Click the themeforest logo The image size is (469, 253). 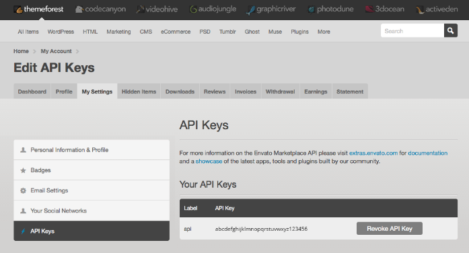click(38, 9)
